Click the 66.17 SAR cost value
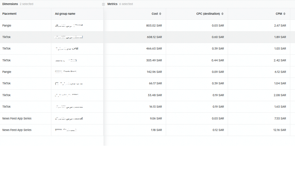Viewport: 295px width, 177px height. (155, 83)
